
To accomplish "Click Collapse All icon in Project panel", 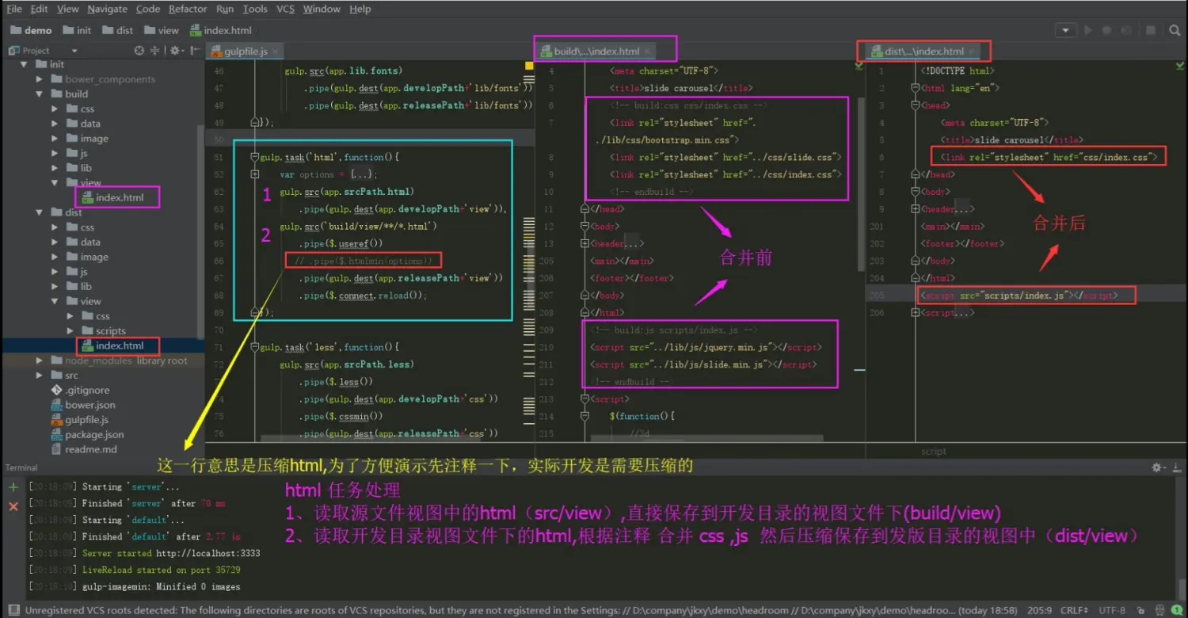I will (x=156, y=50).
